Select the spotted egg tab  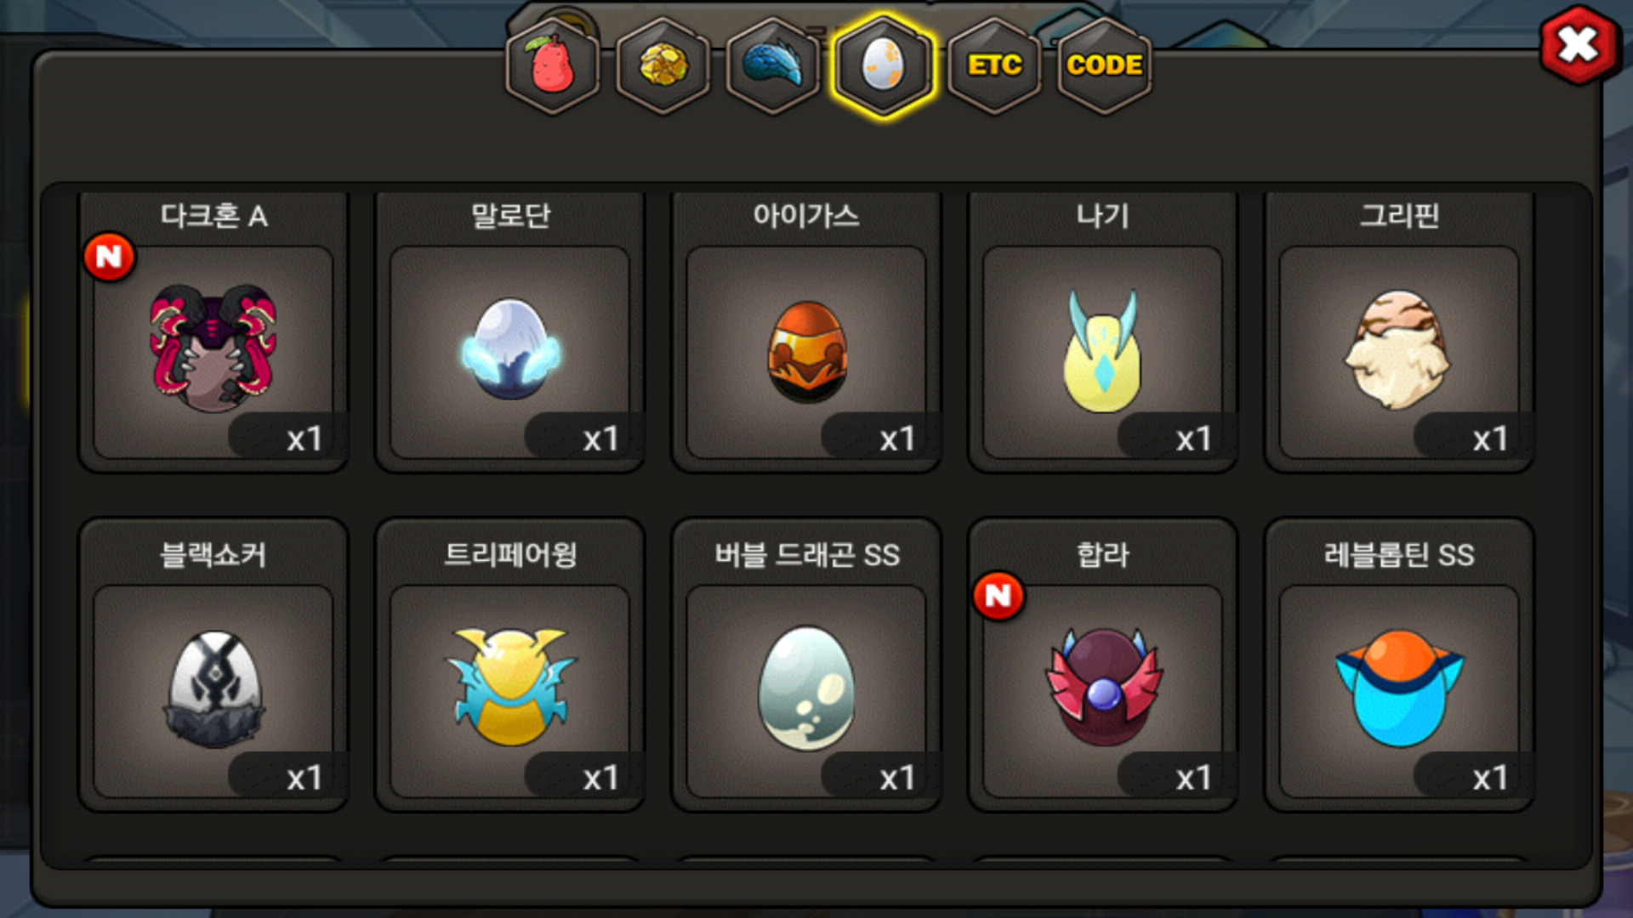(884, 65)
